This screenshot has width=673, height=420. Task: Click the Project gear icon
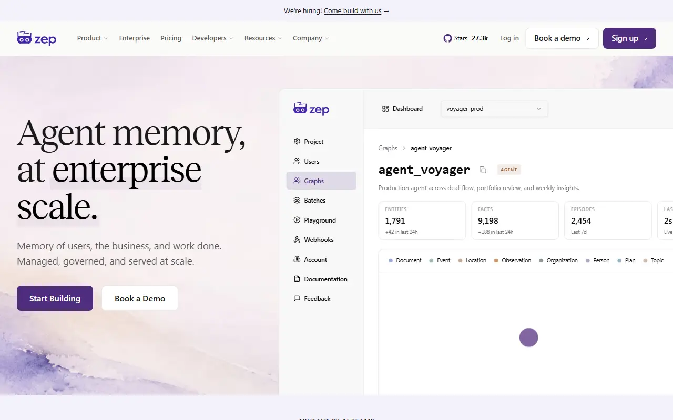[297, 142]
